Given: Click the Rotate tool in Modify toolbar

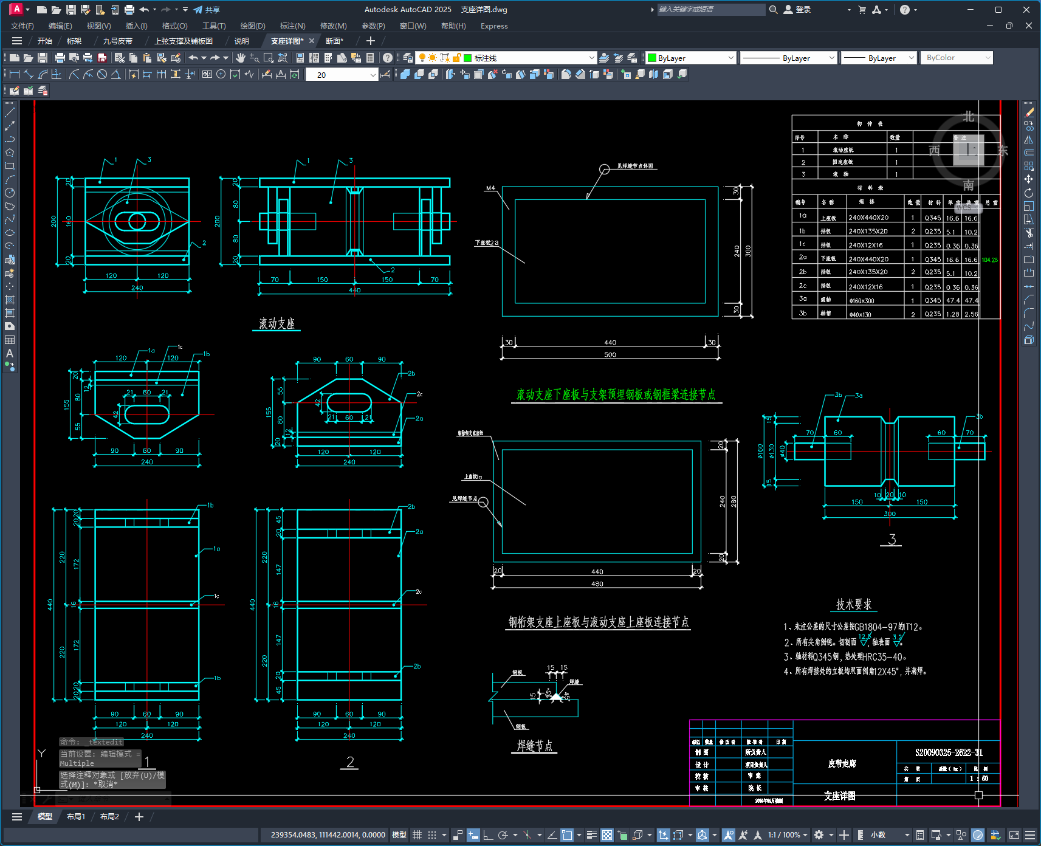Looking at the screenshot, I should coord(1029,193).
